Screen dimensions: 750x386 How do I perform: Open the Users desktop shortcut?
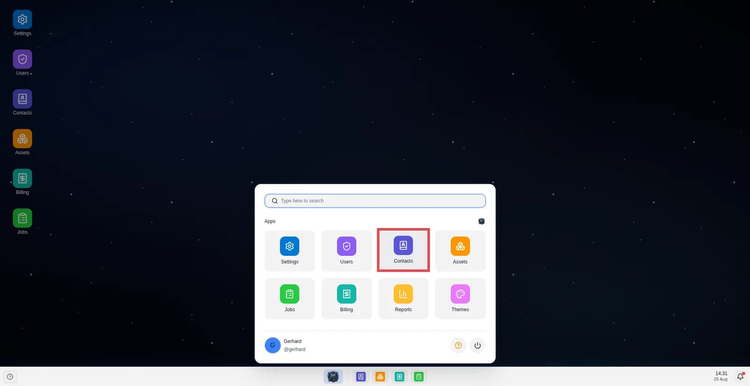click(x=22, y=63)
